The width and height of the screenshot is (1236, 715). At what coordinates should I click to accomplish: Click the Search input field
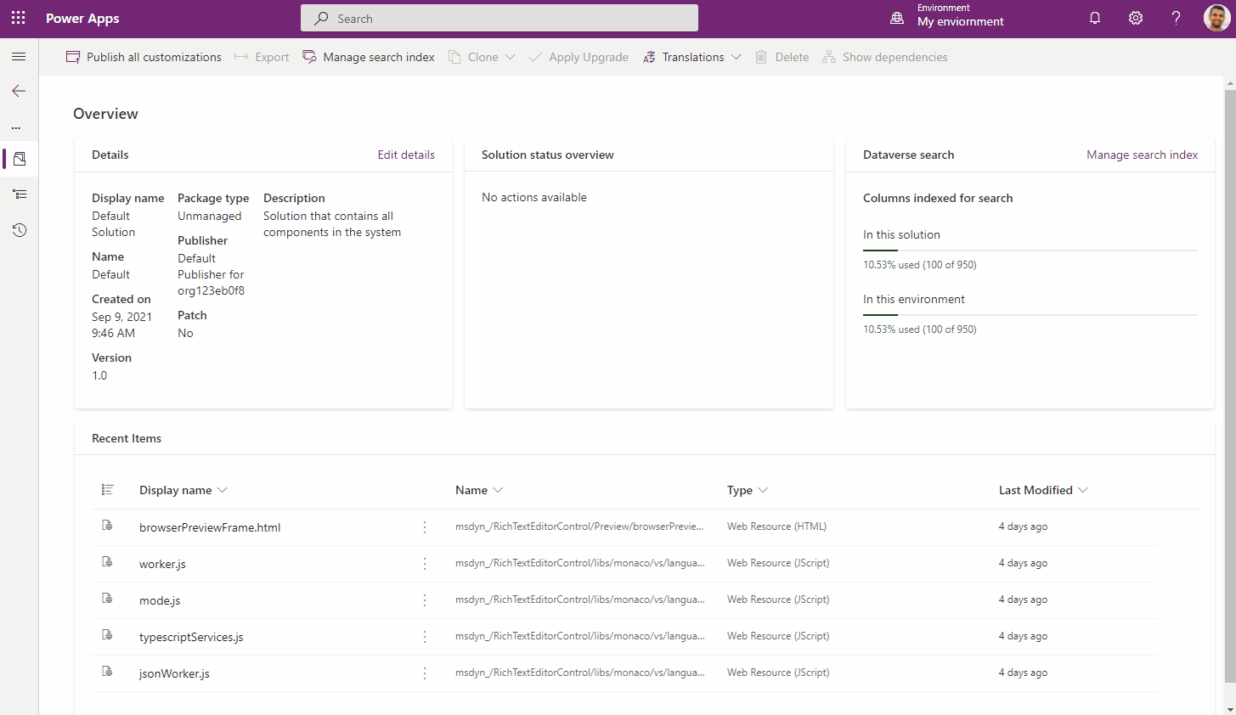[x=499, y=18]
